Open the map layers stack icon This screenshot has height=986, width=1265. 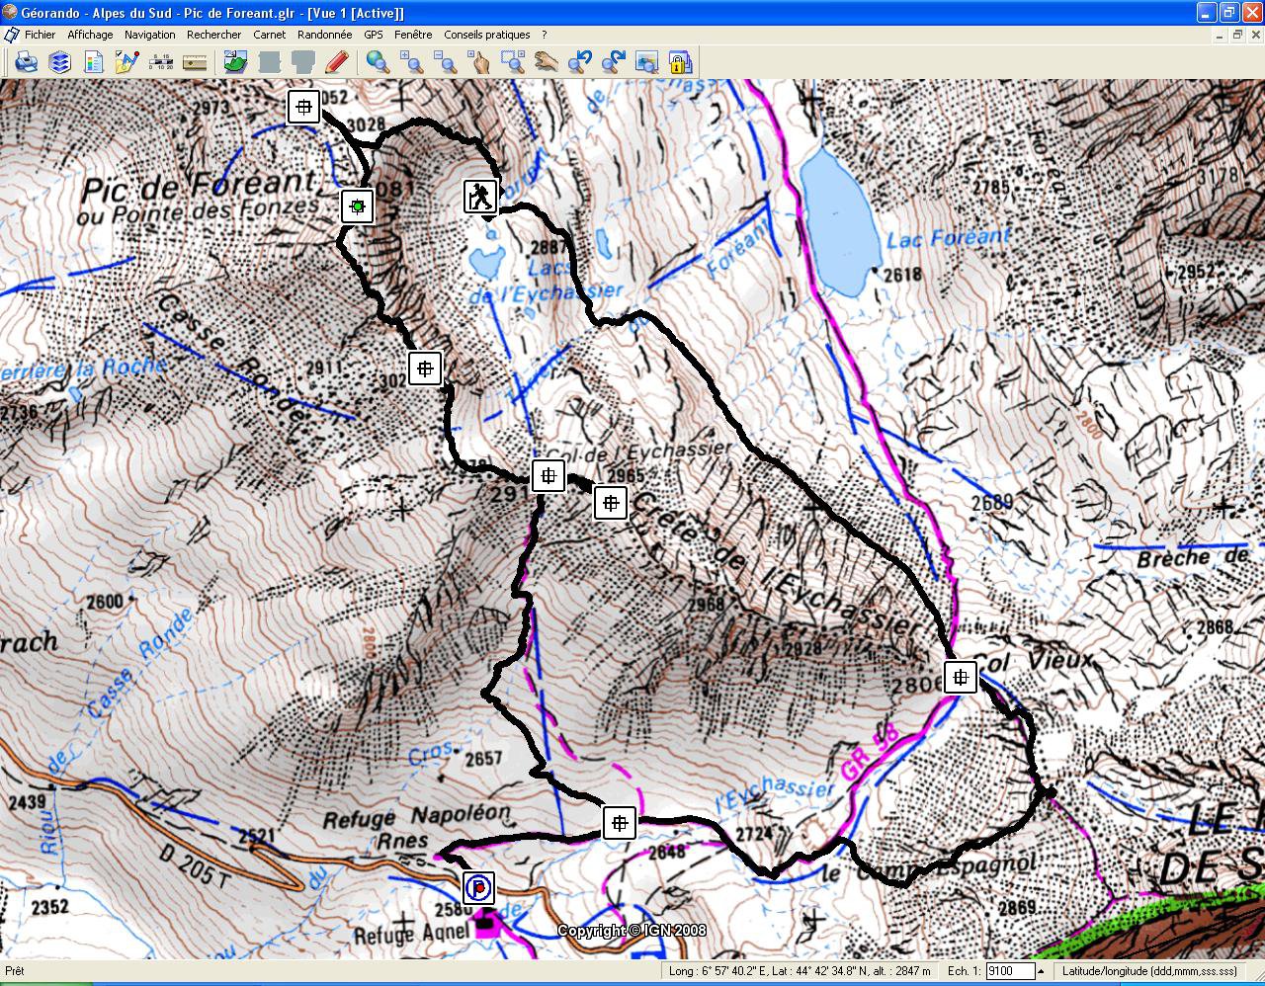pyautogui.click(x=59, y=63)
